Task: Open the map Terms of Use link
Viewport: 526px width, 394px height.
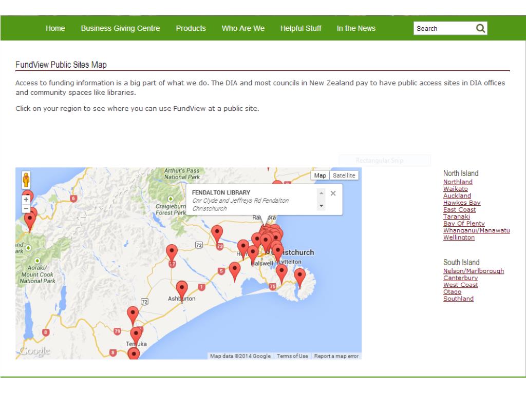Action: tap(292, 356)
